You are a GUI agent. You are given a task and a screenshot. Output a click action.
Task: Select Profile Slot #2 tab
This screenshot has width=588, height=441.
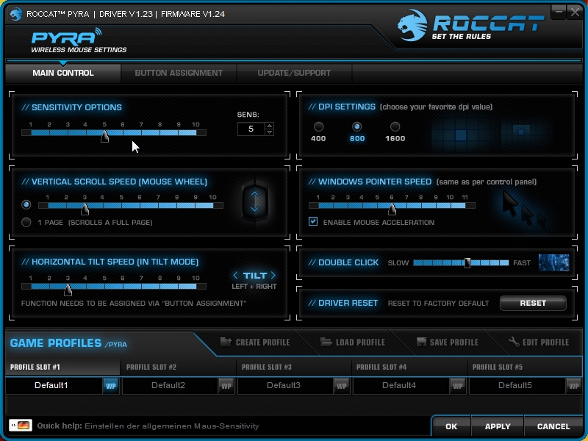pyautogui.click(x=179, y=367)
